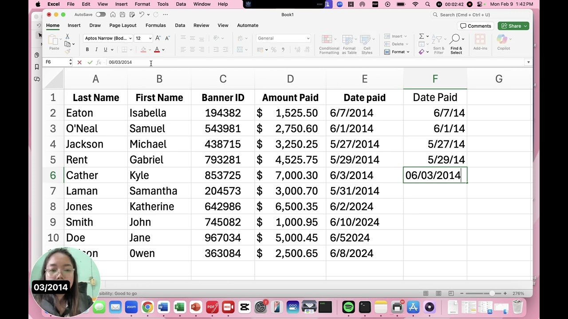Switch to Normal view in status bar
Screen dimensions: 568x319
pyautogui.click(x=426, y=293)
